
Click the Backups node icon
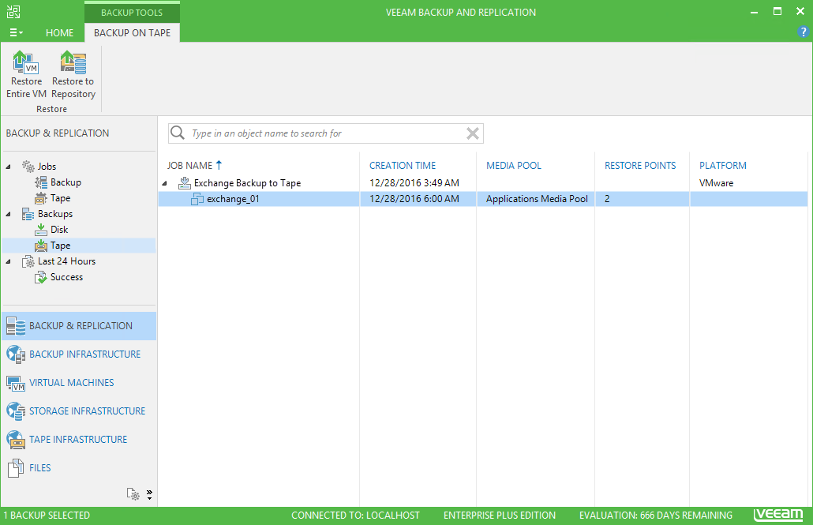tap(28, 214)
